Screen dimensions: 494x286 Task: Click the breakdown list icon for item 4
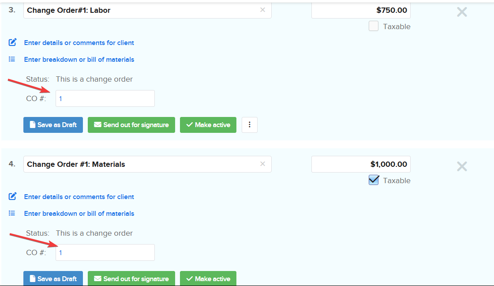[12, 213]
